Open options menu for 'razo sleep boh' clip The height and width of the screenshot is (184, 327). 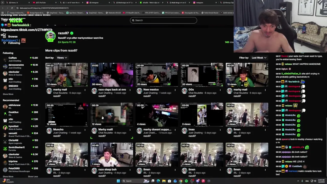click(x=130, y=170)
